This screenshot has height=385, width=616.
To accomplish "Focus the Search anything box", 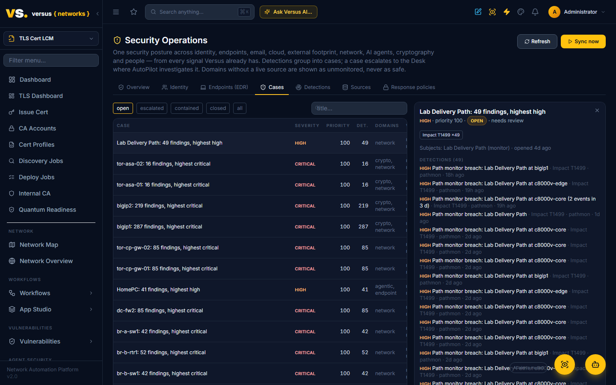I will [x=200, y=12].
